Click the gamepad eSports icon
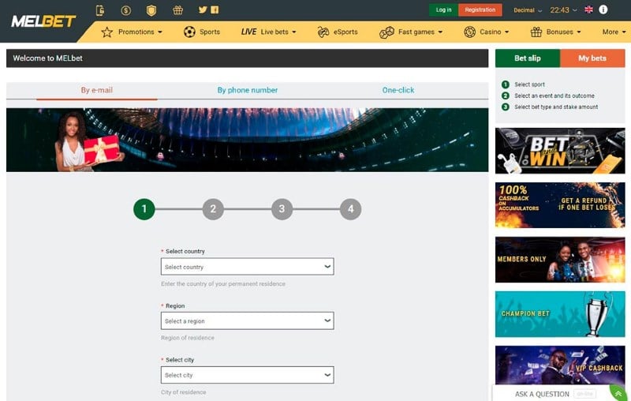Viewport: 631px width, 401px height. pyautogui.click(x=323, y=32)
